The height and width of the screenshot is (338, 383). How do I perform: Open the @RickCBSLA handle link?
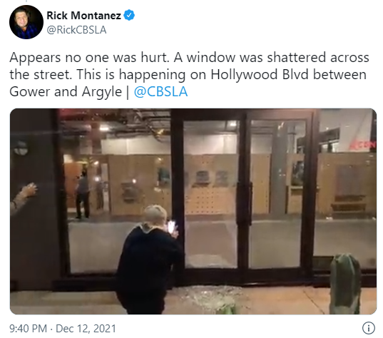[x=76, y=30]
